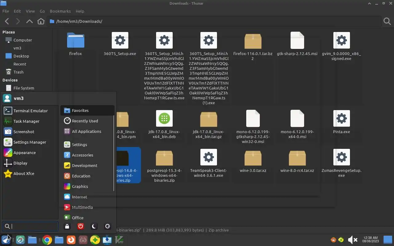Open Screenshot tool from the menu
The width and height of the screenshot is (394, 246).
coord(30,132)
